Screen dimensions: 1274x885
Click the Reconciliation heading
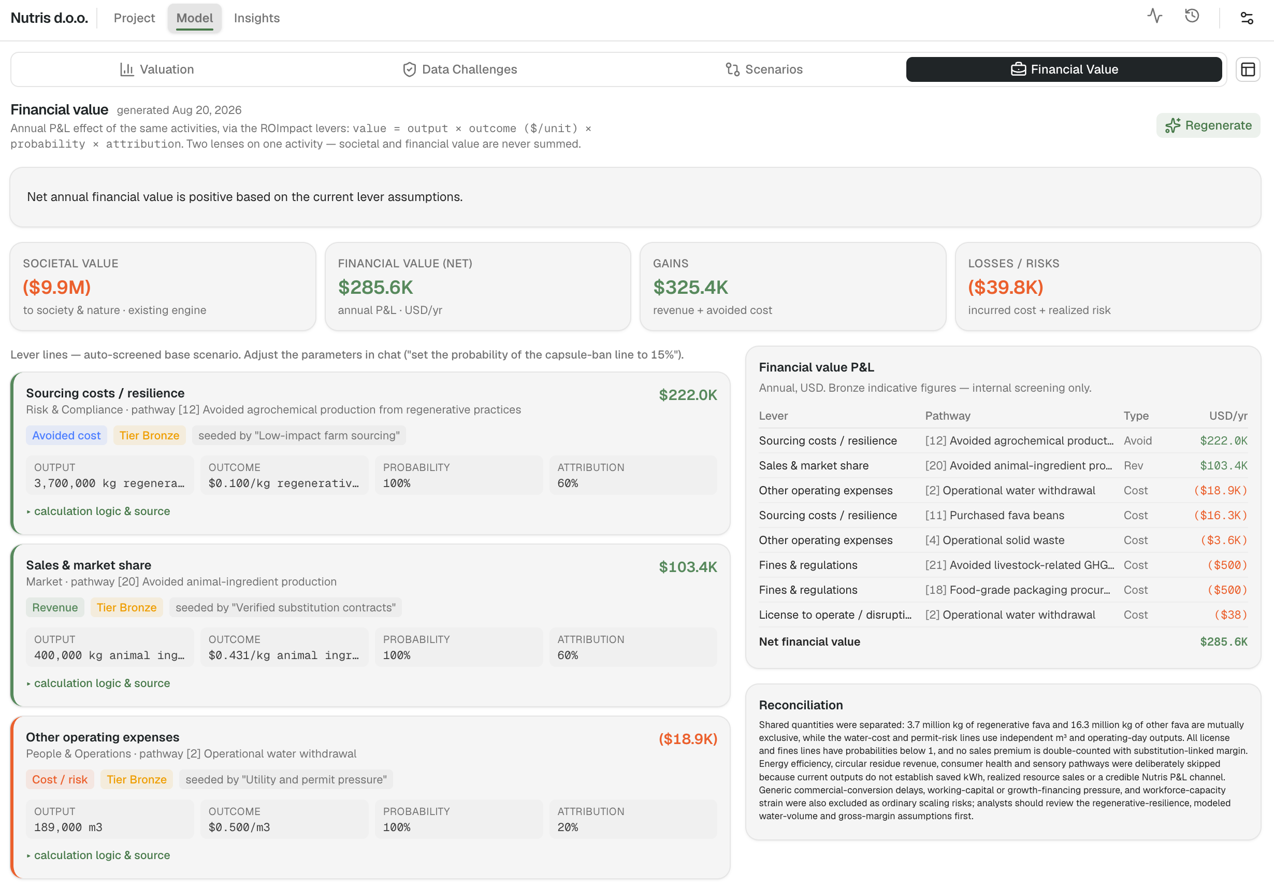click(801, 705)
